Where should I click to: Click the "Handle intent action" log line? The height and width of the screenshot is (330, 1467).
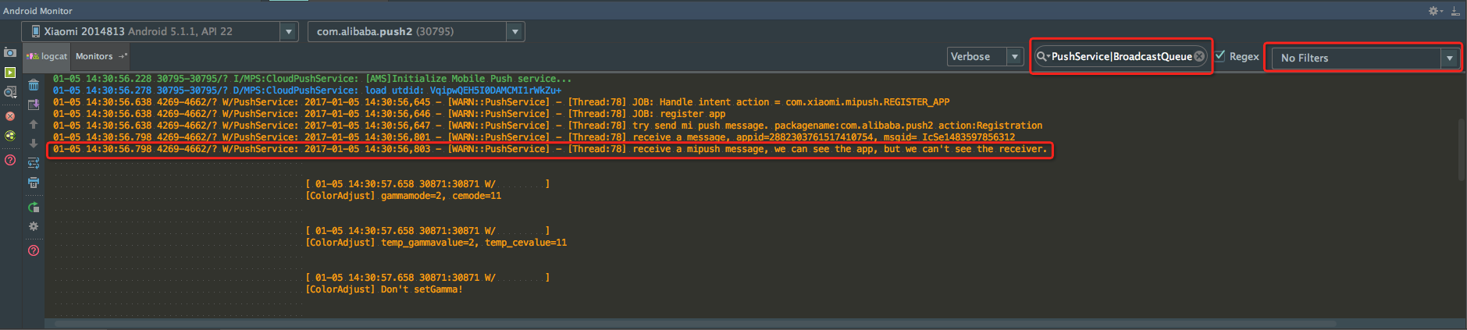[x=501, y=102]
